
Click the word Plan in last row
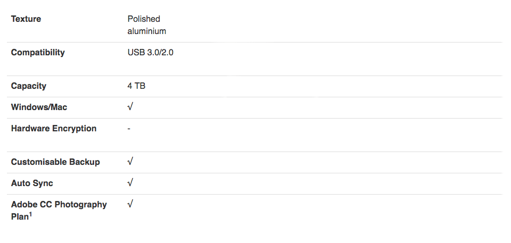click(x=20, y=217)
